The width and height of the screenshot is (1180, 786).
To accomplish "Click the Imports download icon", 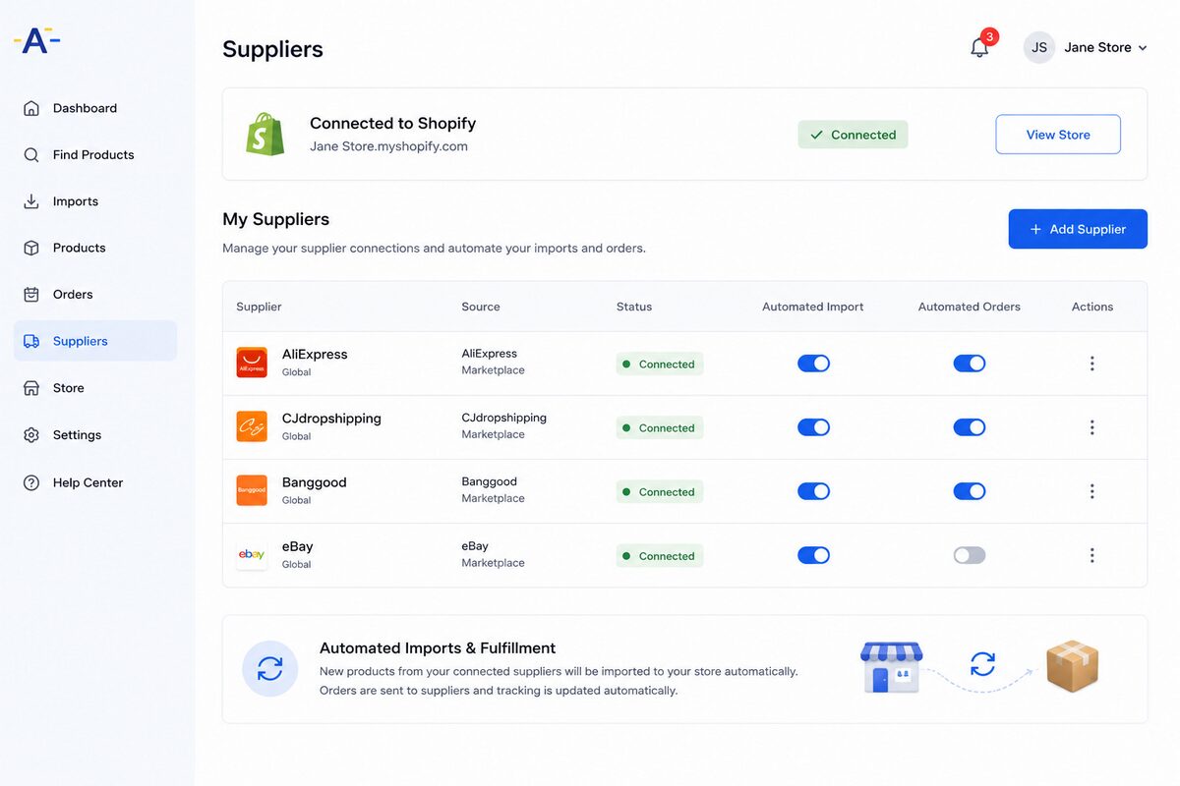I will pyautogui.click(x=31, y=201).
